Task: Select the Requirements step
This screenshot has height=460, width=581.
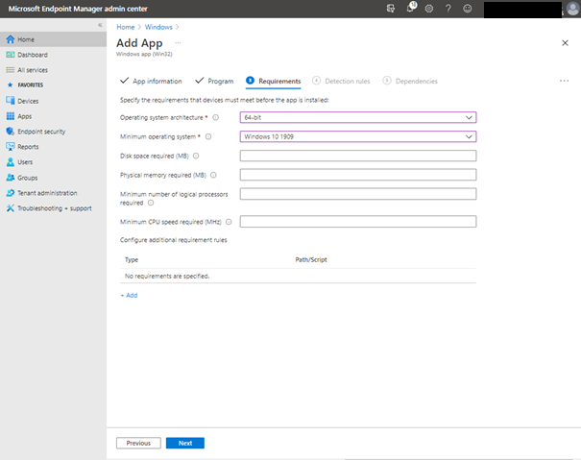Action: click(274, 81)
